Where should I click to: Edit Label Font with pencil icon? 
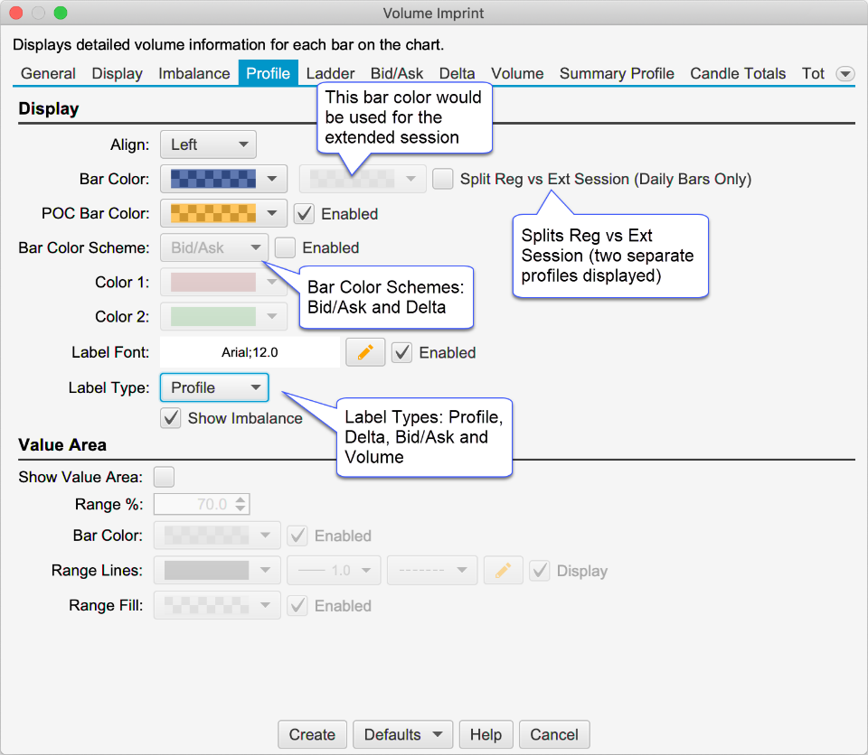pyautogui.click(x=365, y=352)
